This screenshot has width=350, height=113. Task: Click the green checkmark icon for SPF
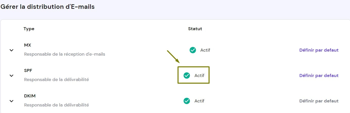pos(187,76)
